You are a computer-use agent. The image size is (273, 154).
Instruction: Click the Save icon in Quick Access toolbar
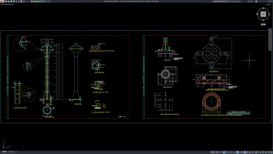click(x=12, y=1)
